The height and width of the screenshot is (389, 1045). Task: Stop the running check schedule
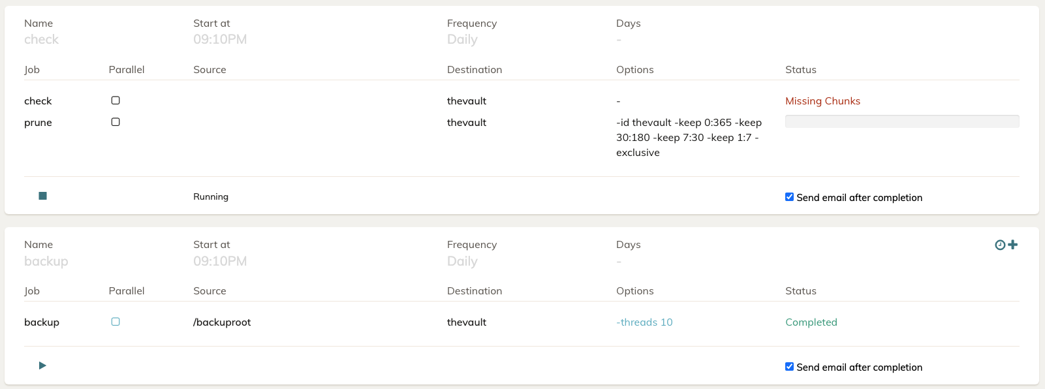coord(42,196)
